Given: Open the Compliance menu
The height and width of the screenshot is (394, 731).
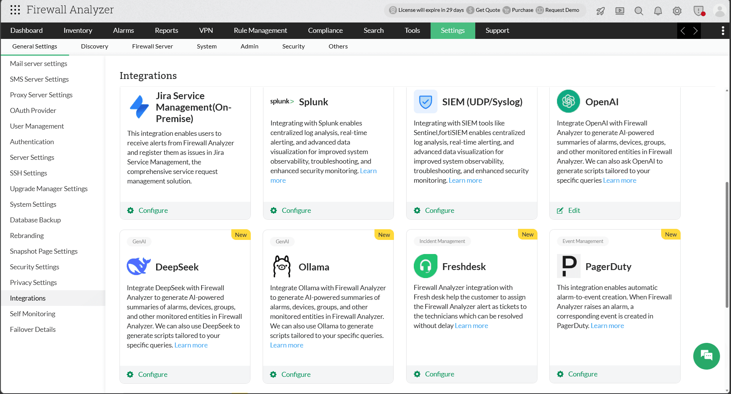Looking at the screenshot, I should [x=325, y=31].
